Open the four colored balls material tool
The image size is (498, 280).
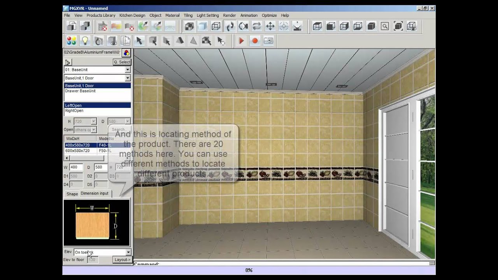click(72, 40)
